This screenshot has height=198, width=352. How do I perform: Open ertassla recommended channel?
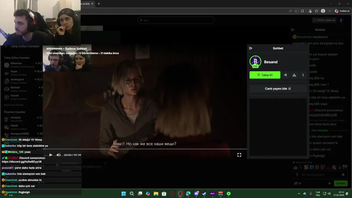pyautogui.click(x=23, y=119)
